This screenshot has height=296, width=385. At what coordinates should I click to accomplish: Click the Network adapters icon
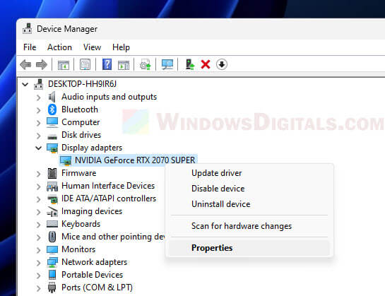(x=52, y=262)
